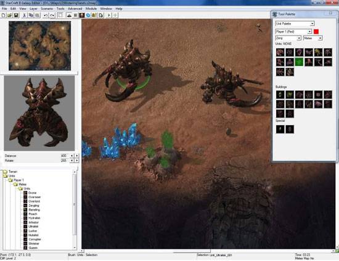339x261 pixels.
Task: Click the Cut scissors toolbar icon
Action: (x=25, y=15)
